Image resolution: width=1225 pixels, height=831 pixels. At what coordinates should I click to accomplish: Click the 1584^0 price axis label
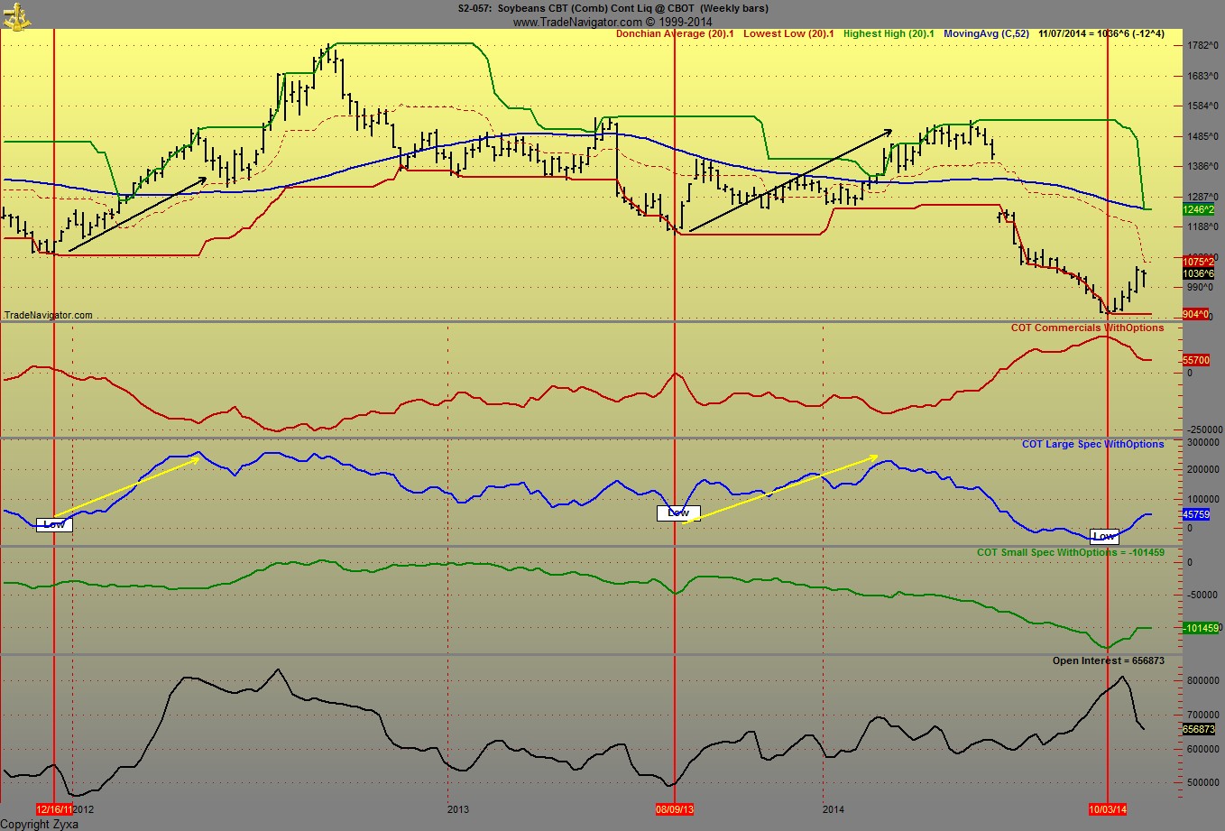(x=1201, y=106)
